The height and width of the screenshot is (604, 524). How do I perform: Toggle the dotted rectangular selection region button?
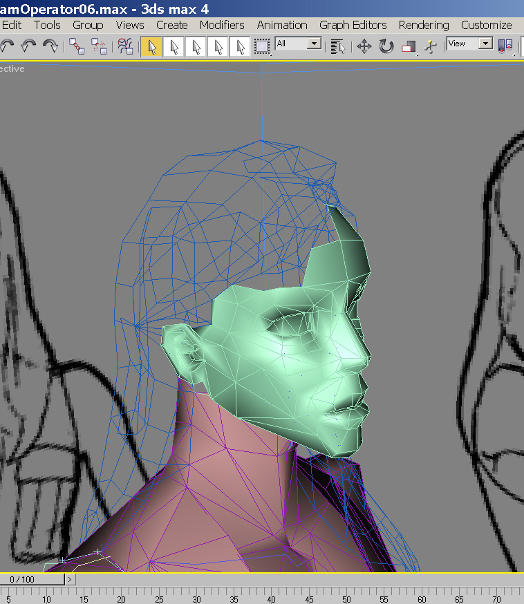pos(262,46)
